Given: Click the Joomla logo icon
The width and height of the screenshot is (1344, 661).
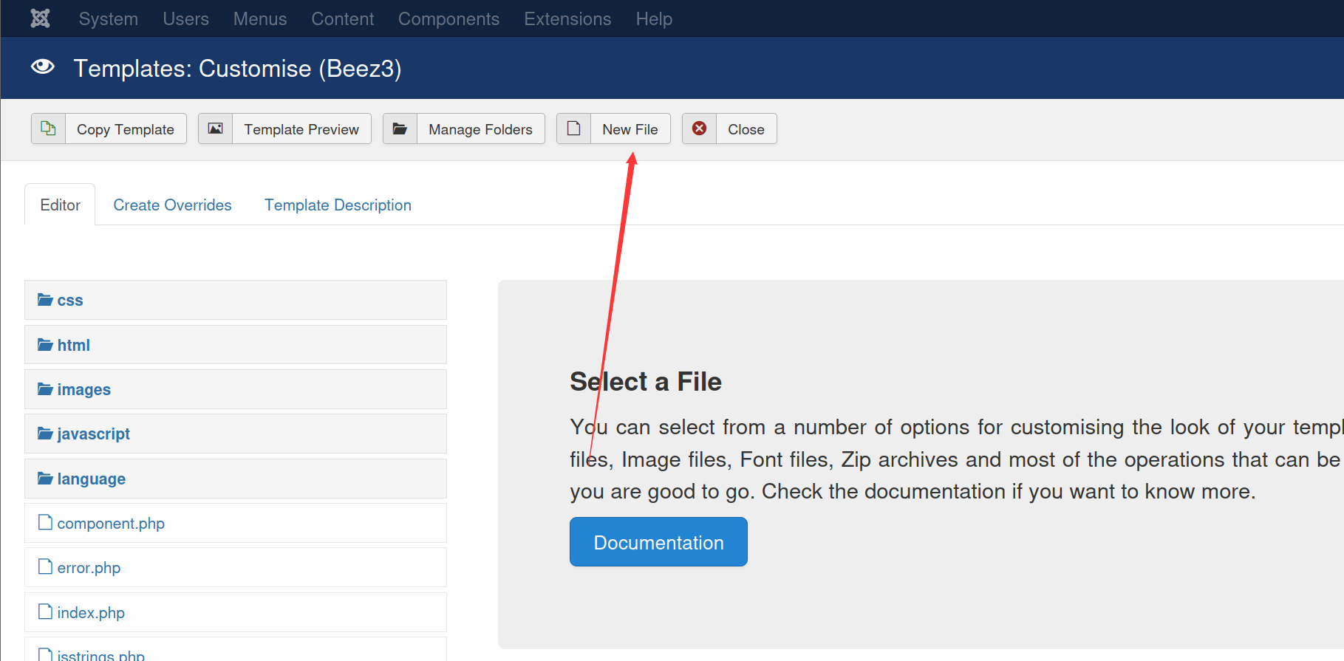Looking at the screenshot, I should [41, 18].
